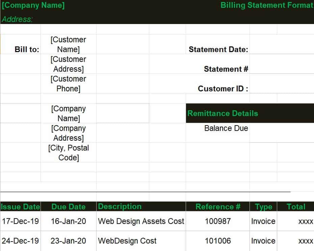Click the [Company Name] header cell
This screenshot has height=251, width=314.
pos(33,5)
